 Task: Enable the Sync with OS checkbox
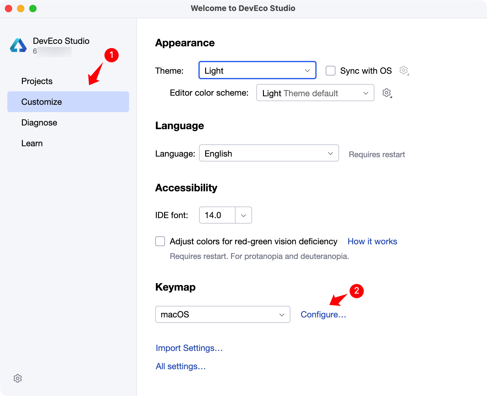tap(331, 71)
